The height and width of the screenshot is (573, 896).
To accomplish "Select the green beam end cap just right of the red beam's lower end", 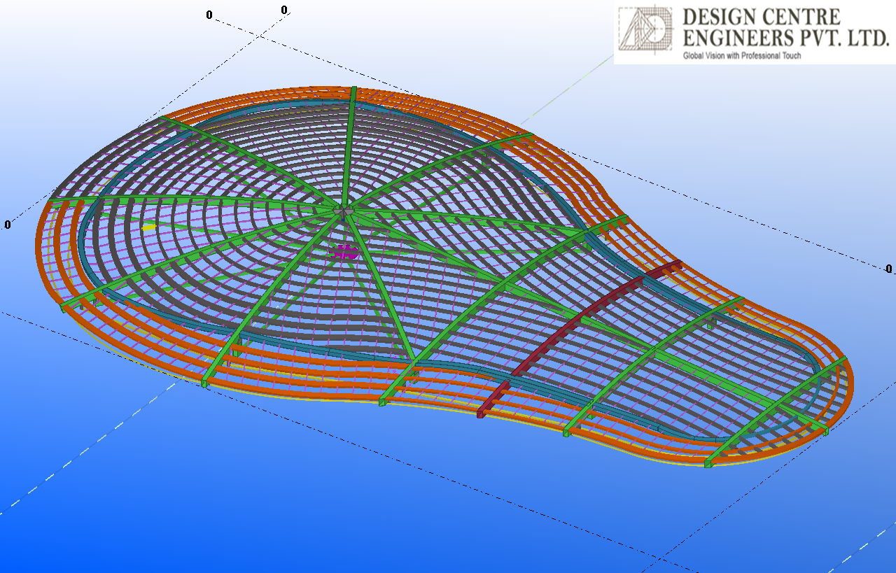I will (566, 432).
